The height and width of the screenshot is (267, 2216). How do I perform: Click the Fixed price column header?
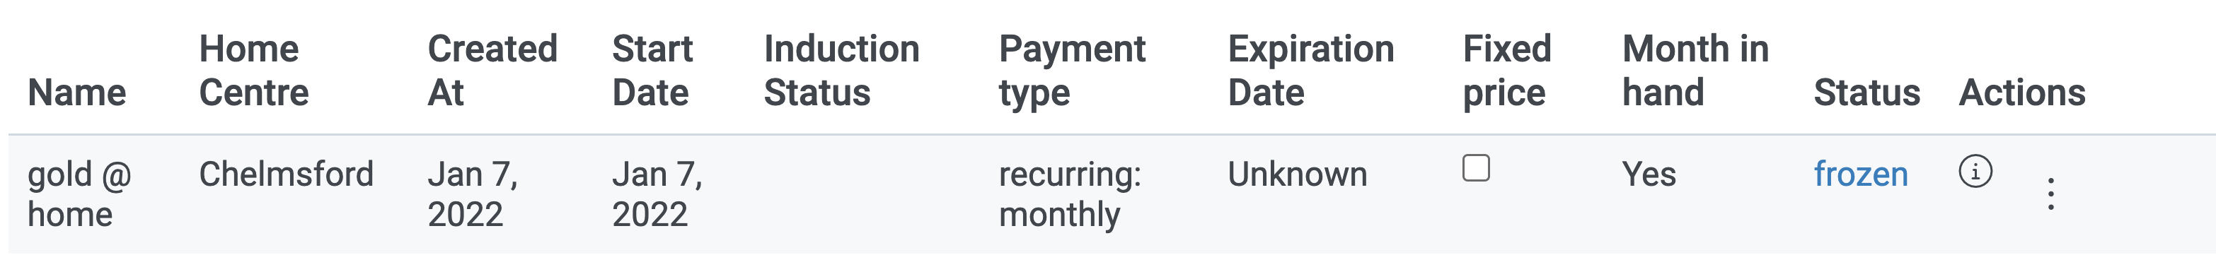1507,72
